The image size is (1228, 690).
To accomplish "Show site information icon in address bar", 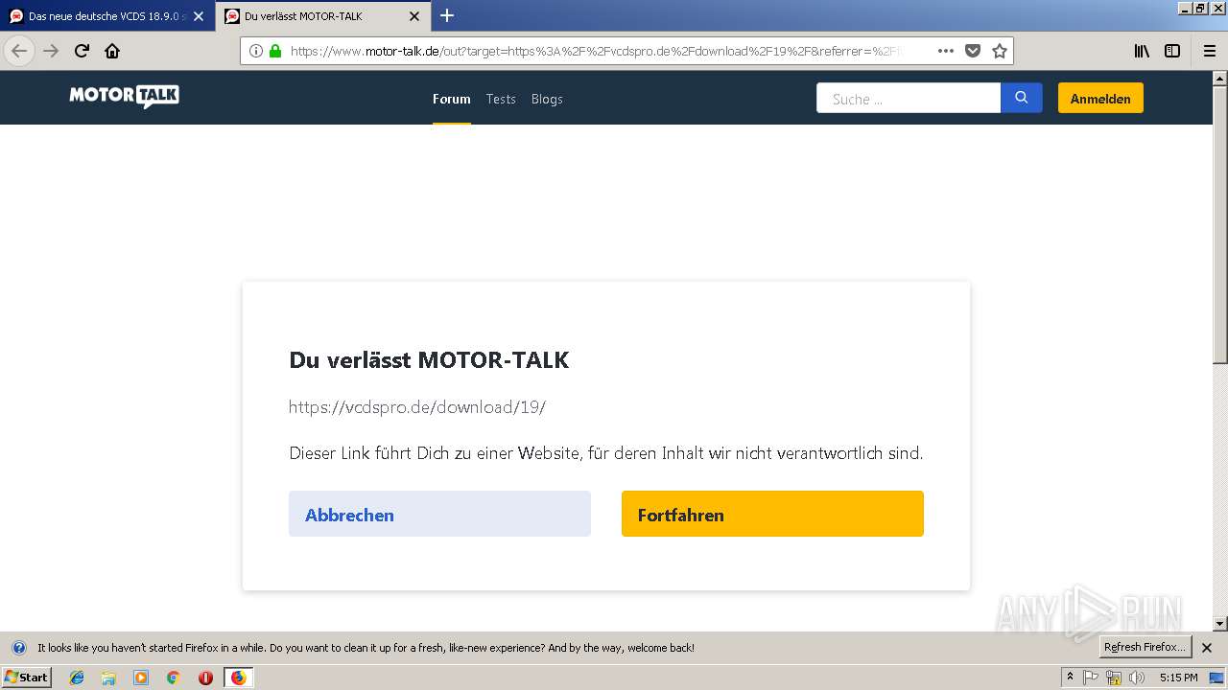I will coord(256,51).
